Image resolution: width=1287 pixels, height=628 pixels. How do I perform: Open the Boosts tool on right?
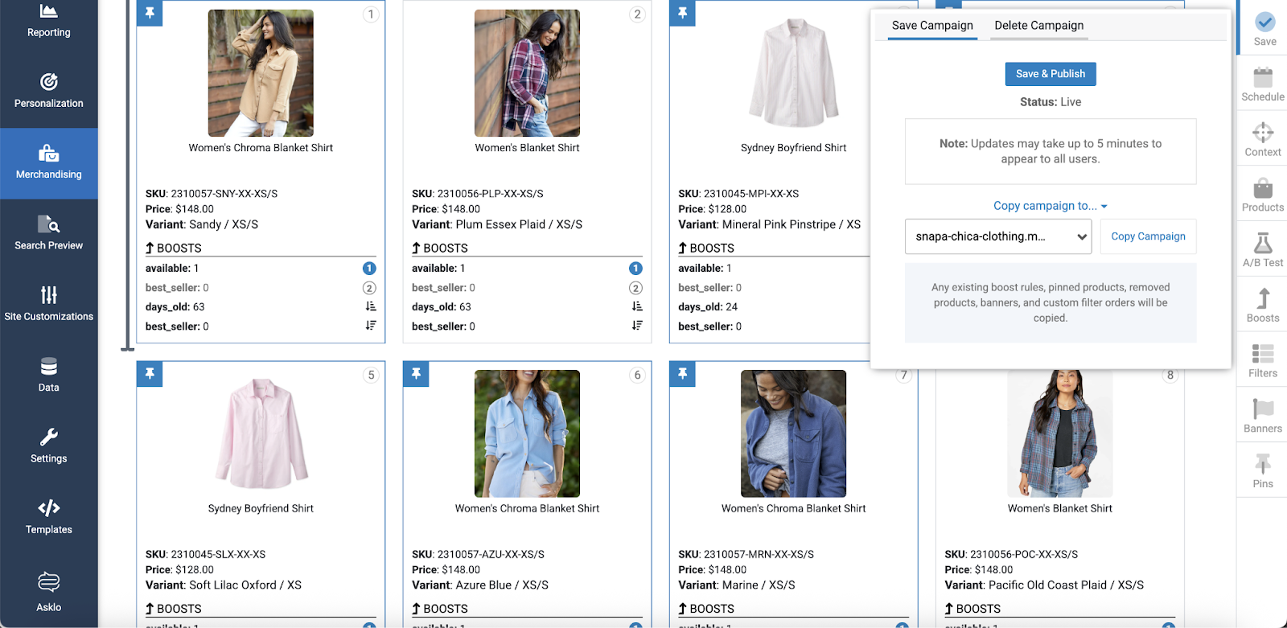point(1262,306)
